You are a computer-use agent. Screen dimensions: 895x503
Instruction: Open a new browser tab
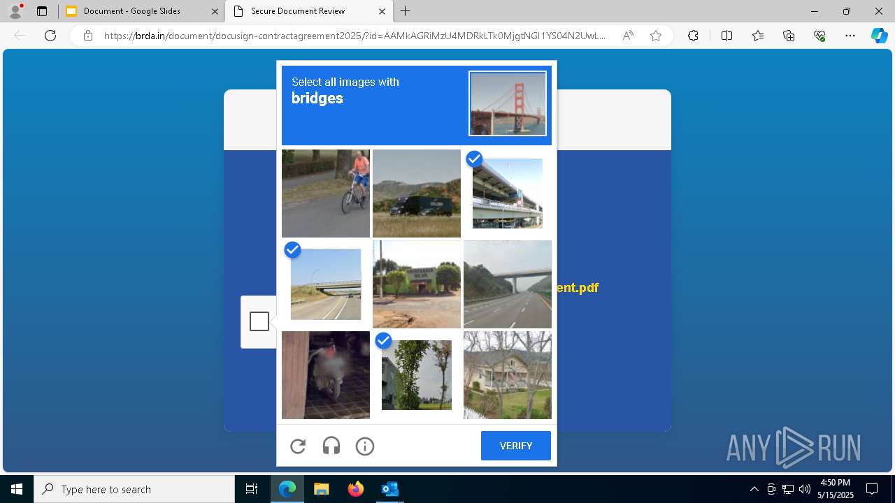click(406, 11)
